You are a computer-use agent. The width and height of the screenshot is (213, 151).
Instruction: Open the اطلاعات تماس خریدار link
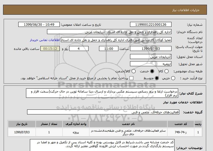[45, 40]
